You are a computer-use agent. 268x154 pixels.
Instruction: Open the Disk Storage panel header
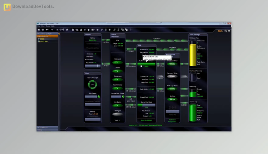point(198,35)
